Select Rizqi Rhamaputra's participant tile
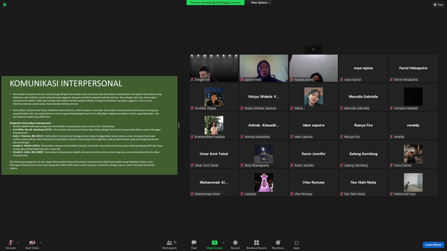This screenshot has width=447, height=251. (264, 154)
